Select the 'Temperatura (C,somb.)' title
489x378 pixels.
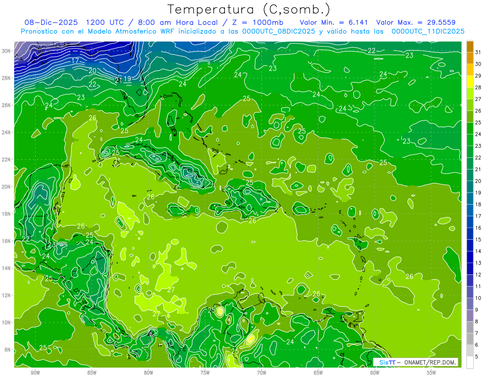pos(249,9)
